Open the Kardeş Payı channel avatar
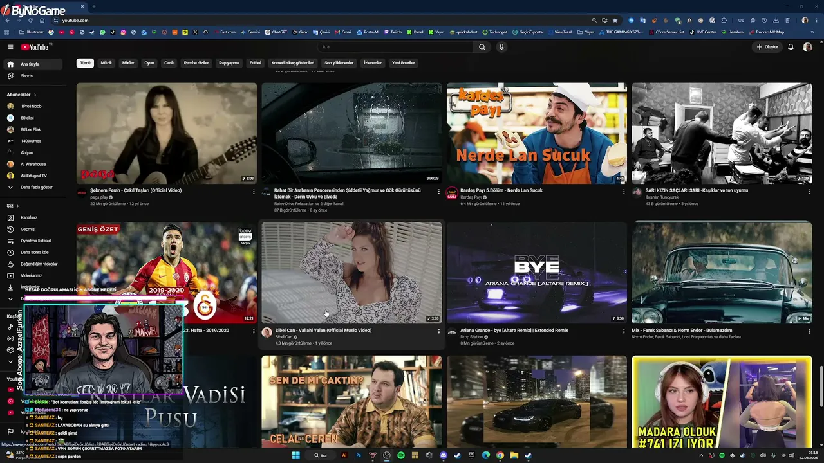Image resolution: width=824 pixels, height=463 pixels. click(x=452, y=192)
